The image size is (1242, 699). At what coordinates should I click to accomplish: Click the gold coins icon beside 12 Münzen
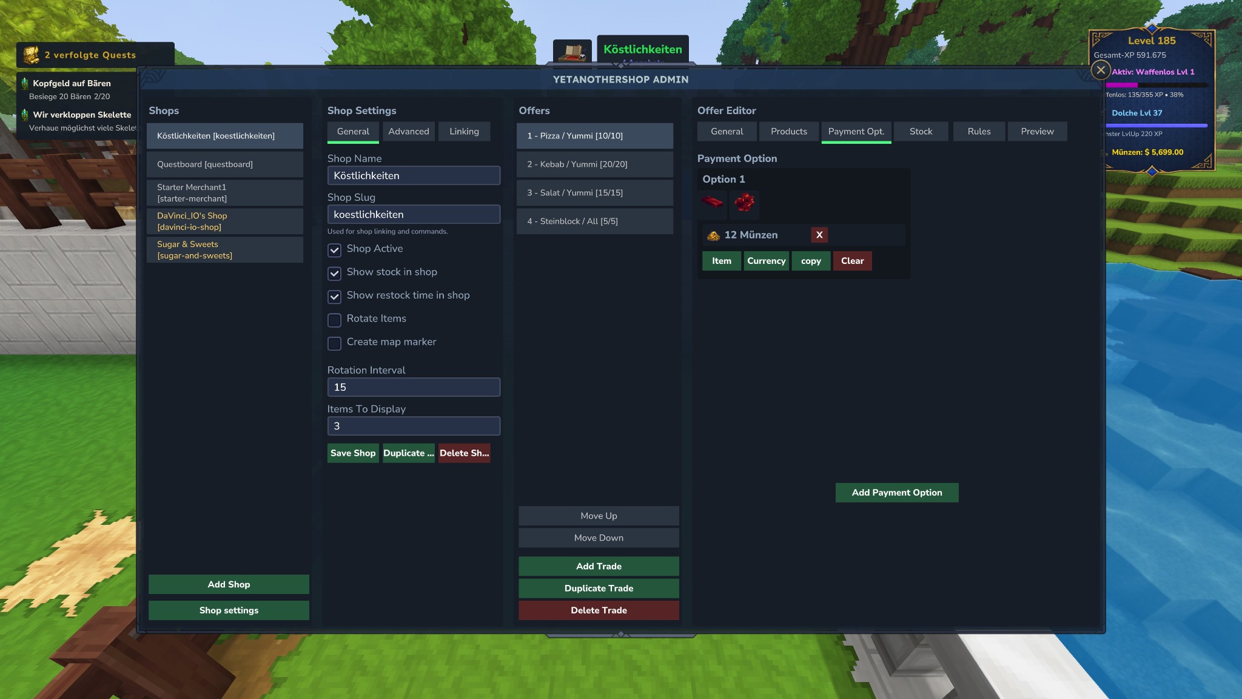[713, 235]
